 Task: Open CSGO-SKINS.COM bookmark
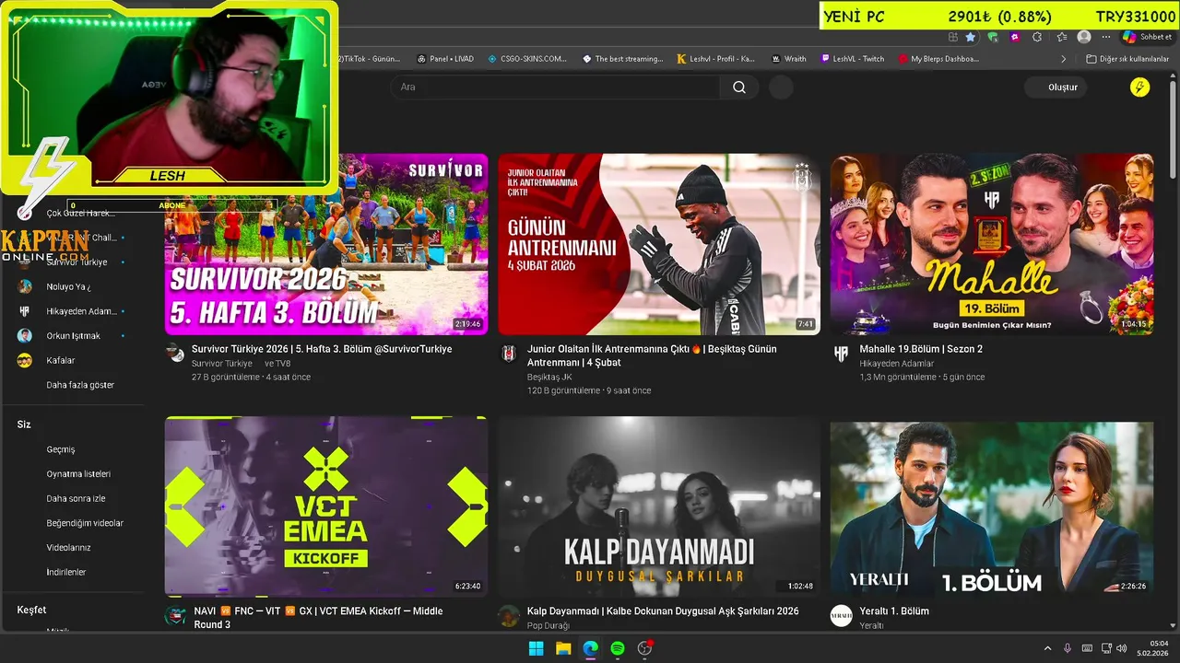click(527, 59)
